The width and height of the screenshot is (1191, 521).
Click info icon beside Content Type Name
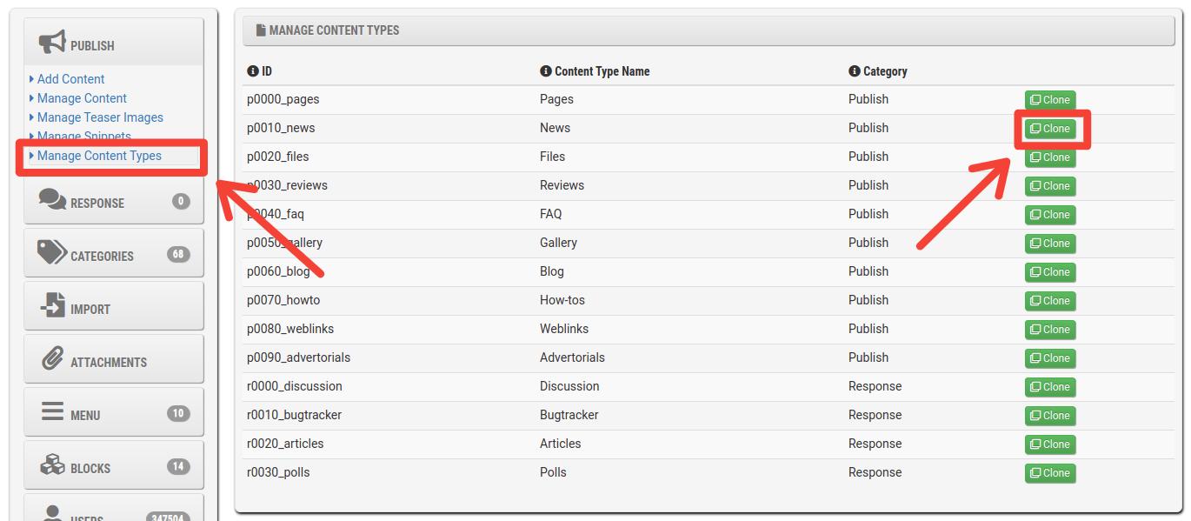[546, 71]
